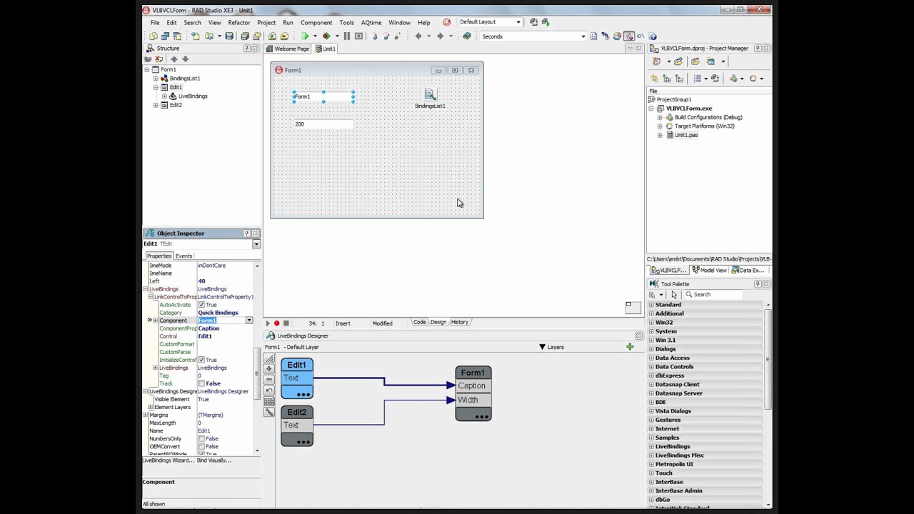914x514 pixels.
Task: Click the grid layout icon in LiveBindings Designer
Action: [269, 401]
